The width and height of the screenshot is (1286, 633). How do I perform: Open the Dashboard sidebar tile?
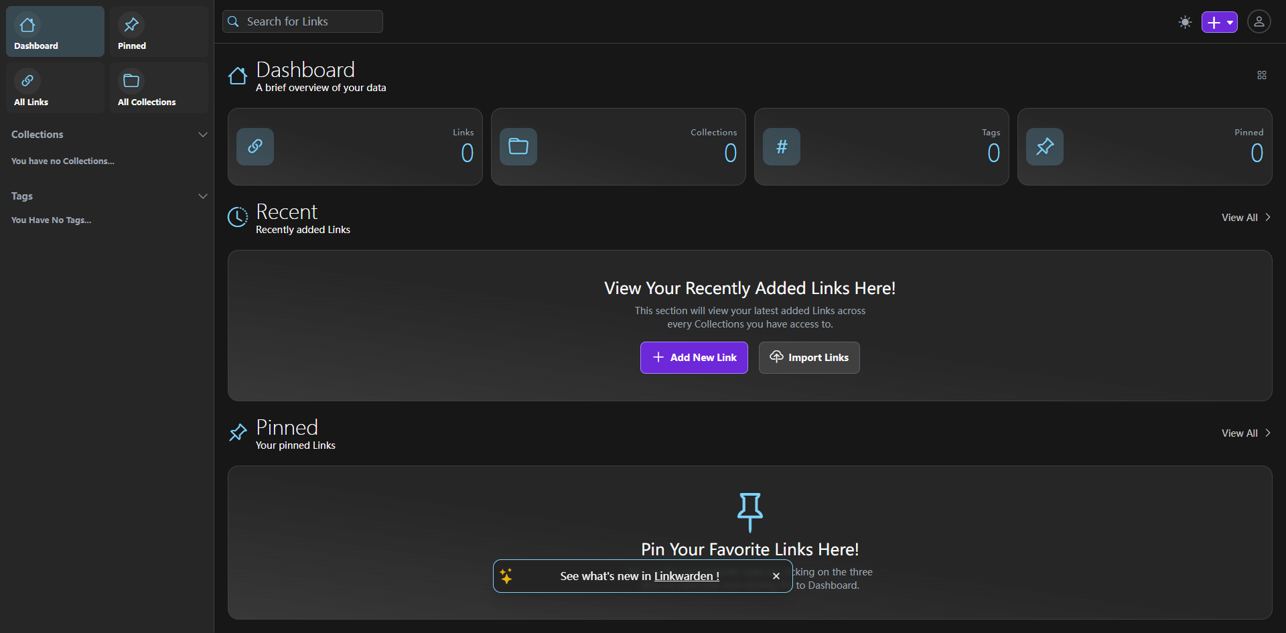tap(55, 31)
